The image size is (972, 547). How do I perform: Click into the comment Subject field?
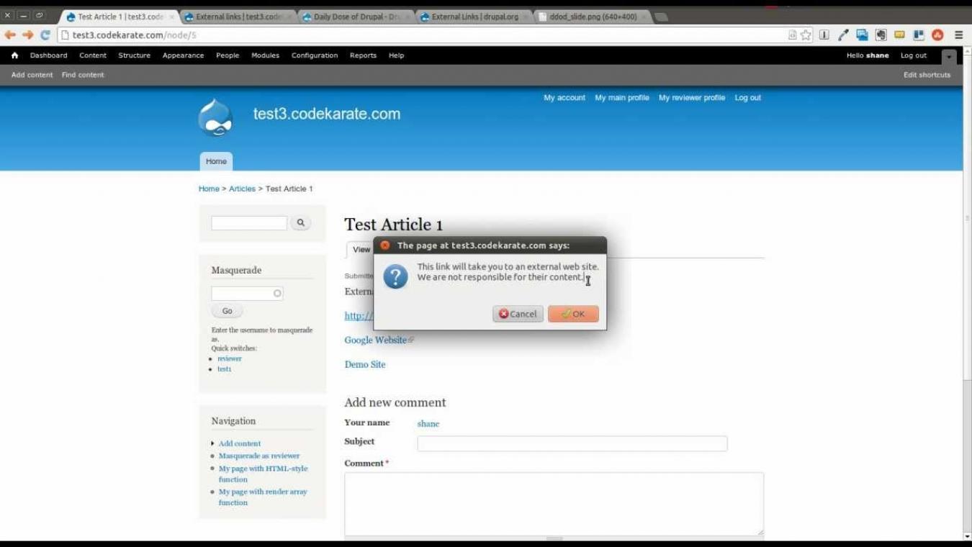click(572, 443)
